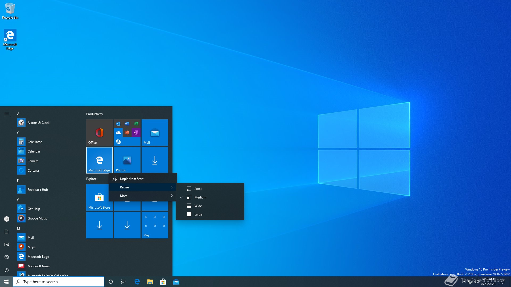The height and width of the screenshot is (287, 511).
Task: Launch Groove Music from list
Action: (x=48, y=218)
